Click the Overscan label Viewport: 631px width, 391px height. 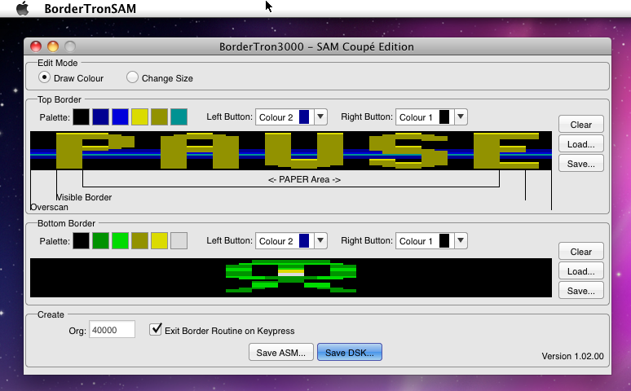(49, 207)
